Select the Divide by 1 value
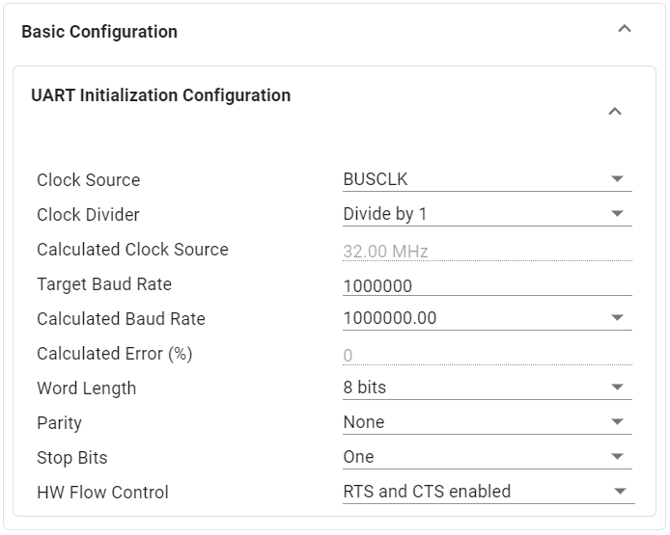 385,214
